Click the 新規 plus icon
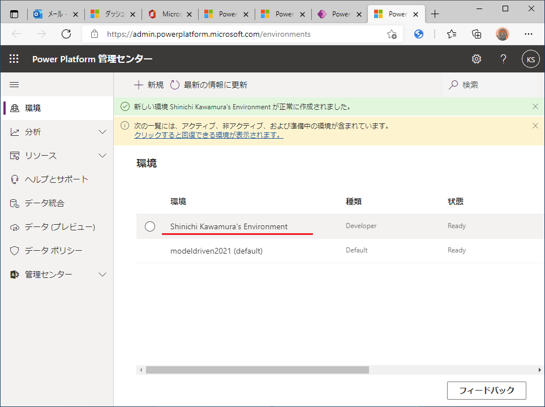 pos(139,85)
